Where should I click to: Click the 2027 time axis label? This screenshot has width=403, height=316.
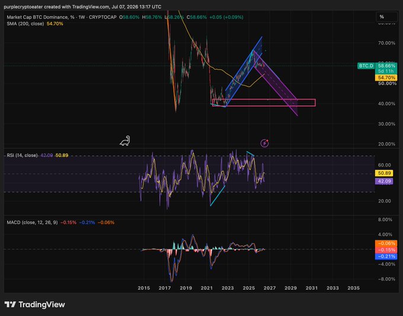(270, 288)
